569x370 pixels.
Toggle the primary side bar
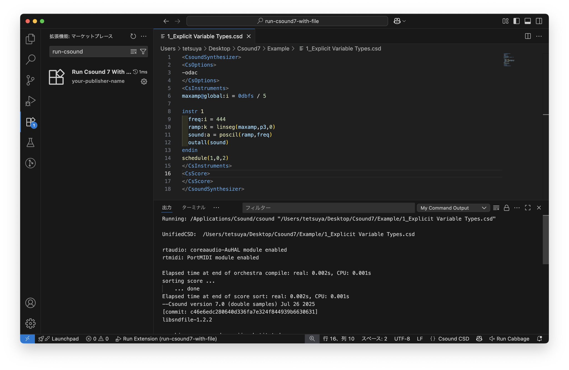tap(516, 21)
